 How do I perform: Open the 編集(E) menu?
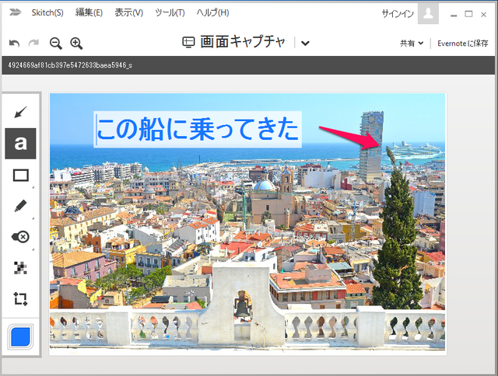[x=89, y=12]
